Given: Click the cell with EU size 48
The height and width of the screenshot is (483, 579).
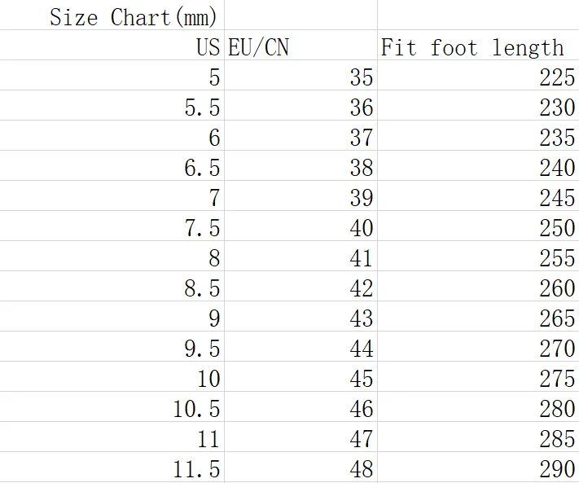Looking at the screenshot, I should (361, 469).
